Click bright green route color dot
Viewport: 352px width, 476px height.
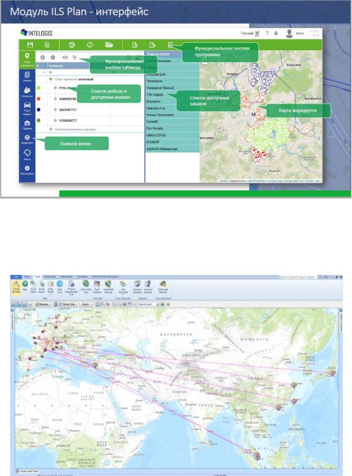38,88
